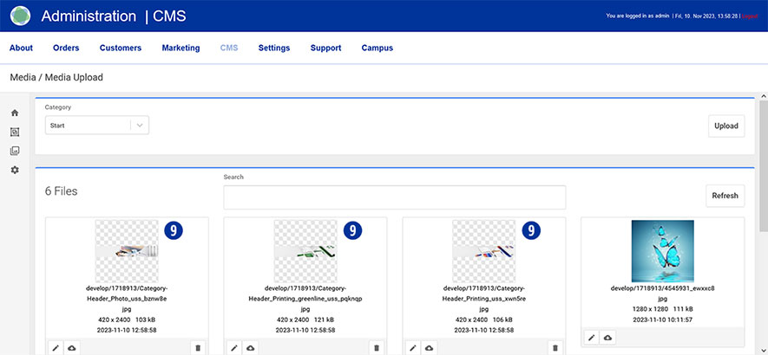Delete the Header_Printing_greenline_uss_pqknqp file
Screen dimensions: 768x355
point(376,347)
